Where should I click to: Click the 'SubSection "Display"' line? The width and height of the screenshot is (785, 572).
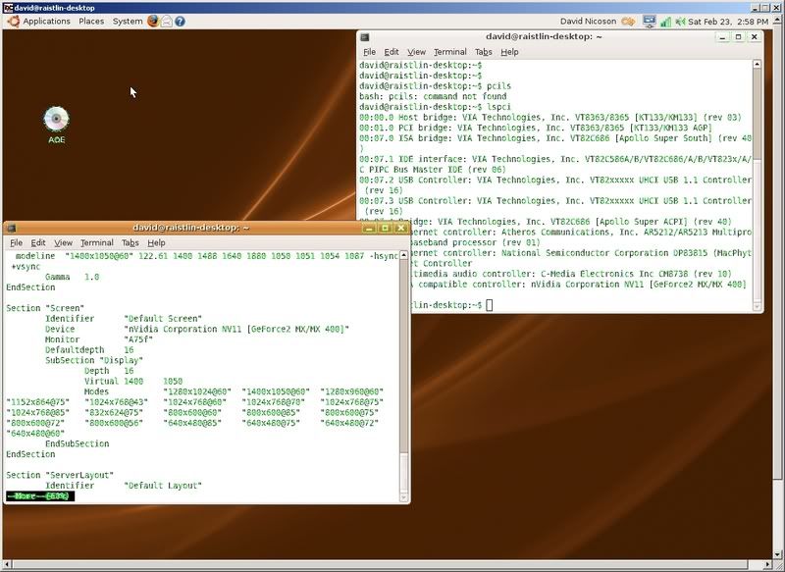(x=94, y=360)
